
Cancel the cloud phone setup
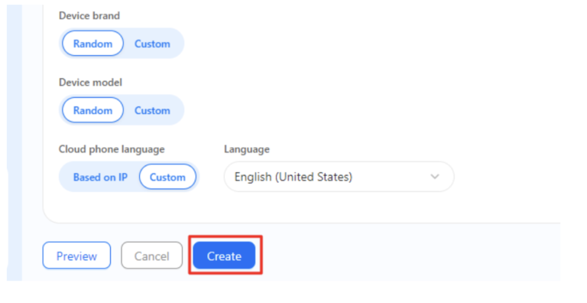coord(151,256)
